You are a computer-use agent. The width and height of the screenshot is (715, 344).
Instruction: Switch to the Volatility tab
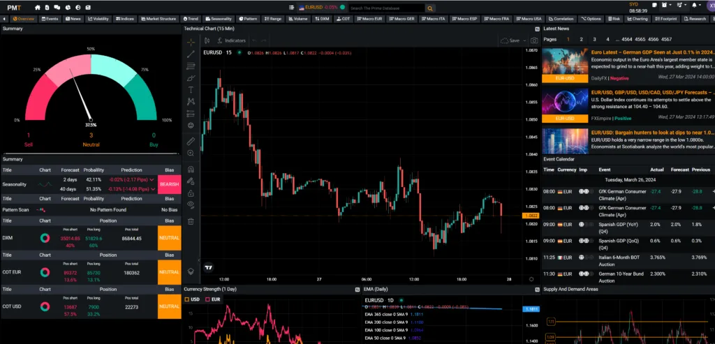tap(98, 19)
